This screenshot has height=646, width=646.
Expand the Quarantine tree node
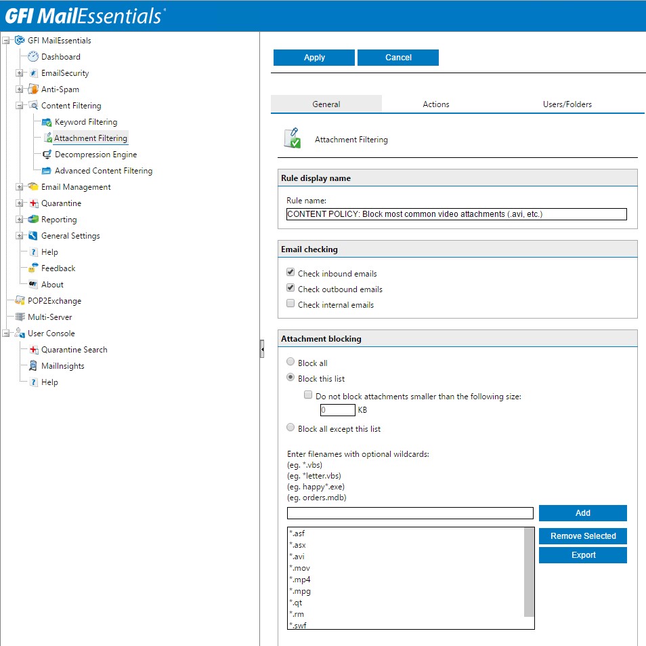(20, 203)
